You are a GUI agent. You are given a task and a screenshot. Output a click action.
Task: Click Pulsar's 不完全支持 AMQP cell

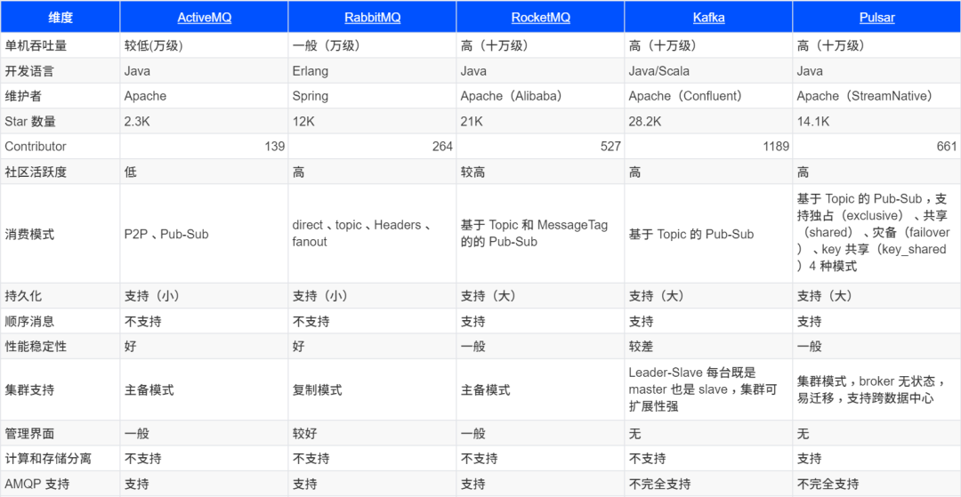[x=877, y=485]
